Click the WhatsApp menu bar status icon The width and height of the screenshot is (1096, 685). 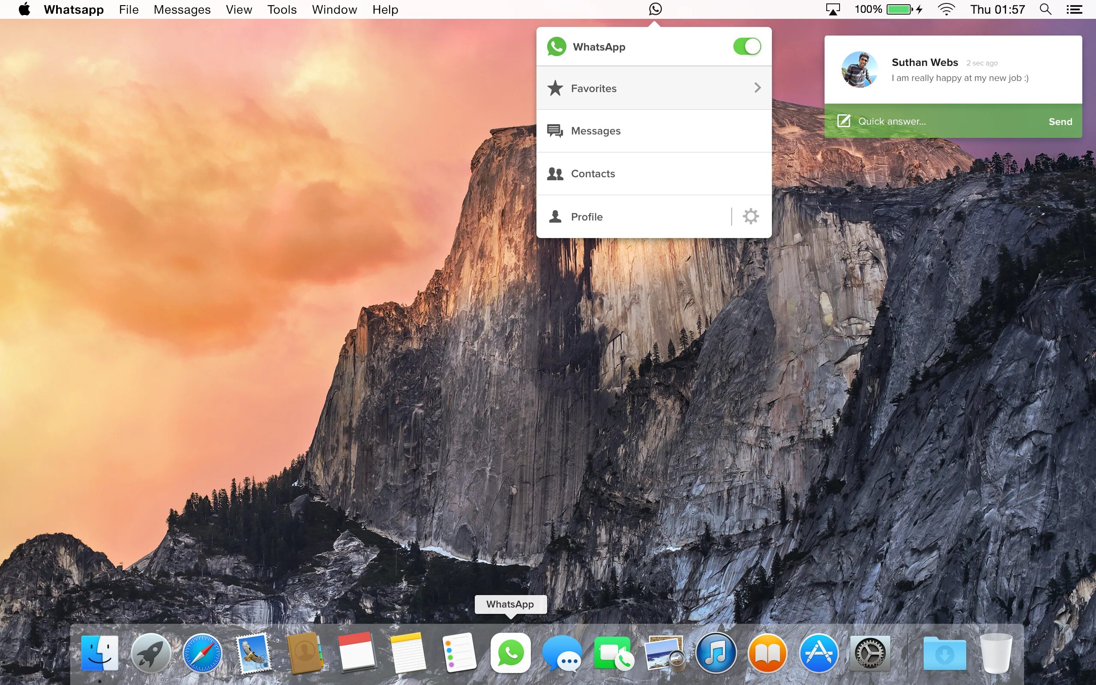tap(655, 9)
